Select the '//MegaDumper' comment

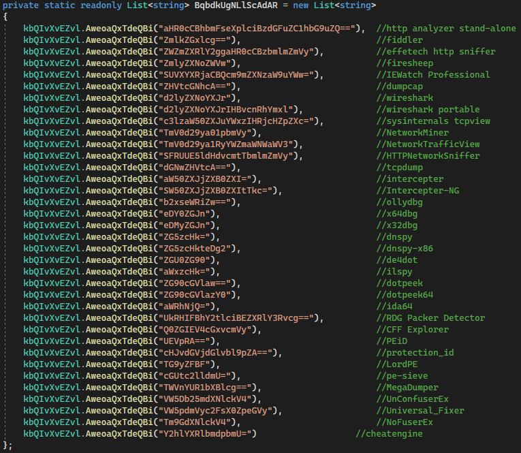pos(407,388)
